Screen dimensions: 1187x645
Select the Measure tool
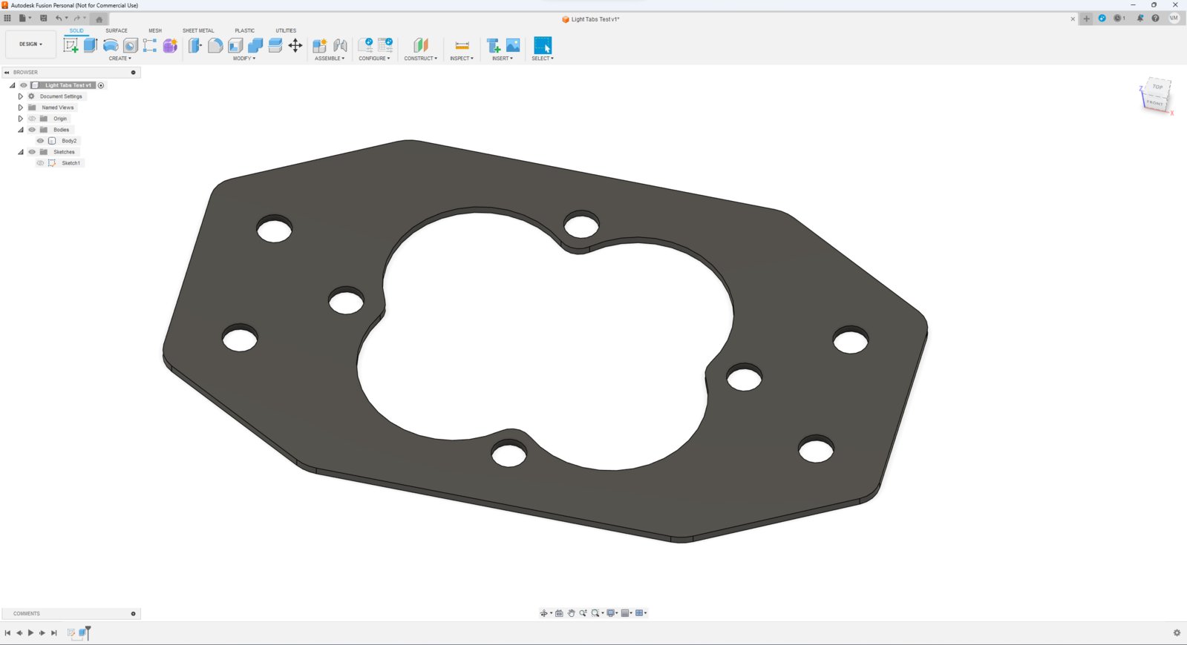point(462,46)
